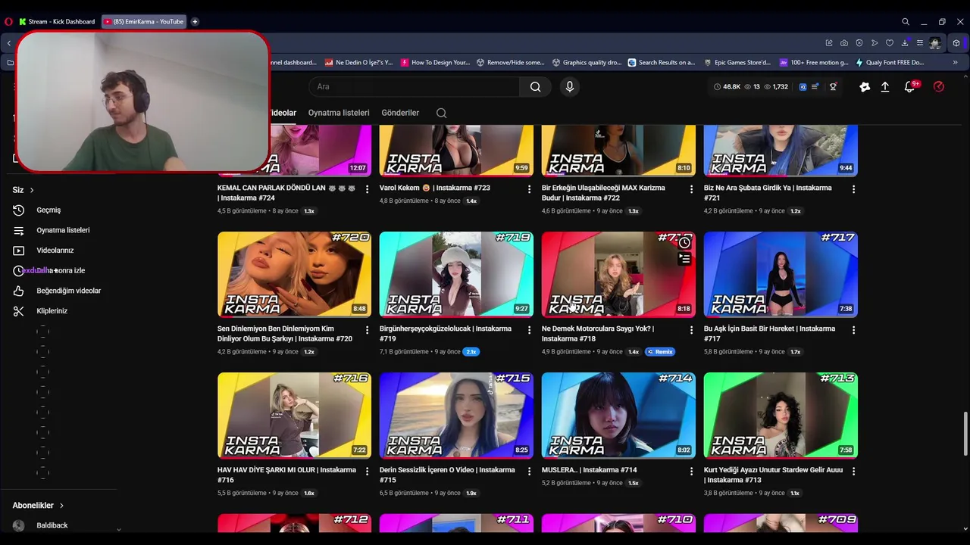The height and width of the screenshot is (545, 970).
Task: Open Opera snapshot camera icon
Action: [844, 43]
